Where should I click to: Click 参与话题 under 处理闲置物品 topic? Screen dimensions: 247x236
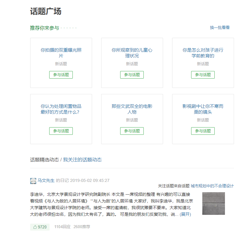61,131
